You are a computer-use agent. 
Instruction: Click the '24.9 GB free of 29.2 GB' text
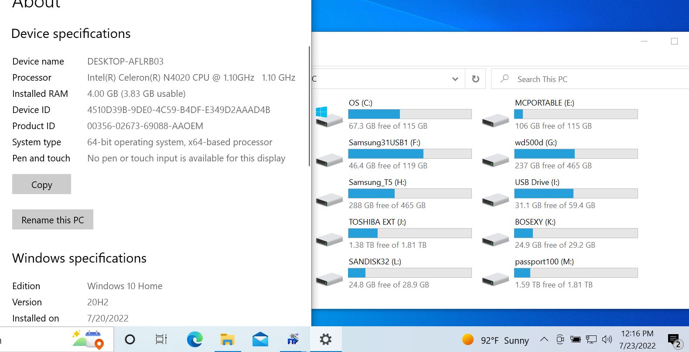[x=555, y=245]
